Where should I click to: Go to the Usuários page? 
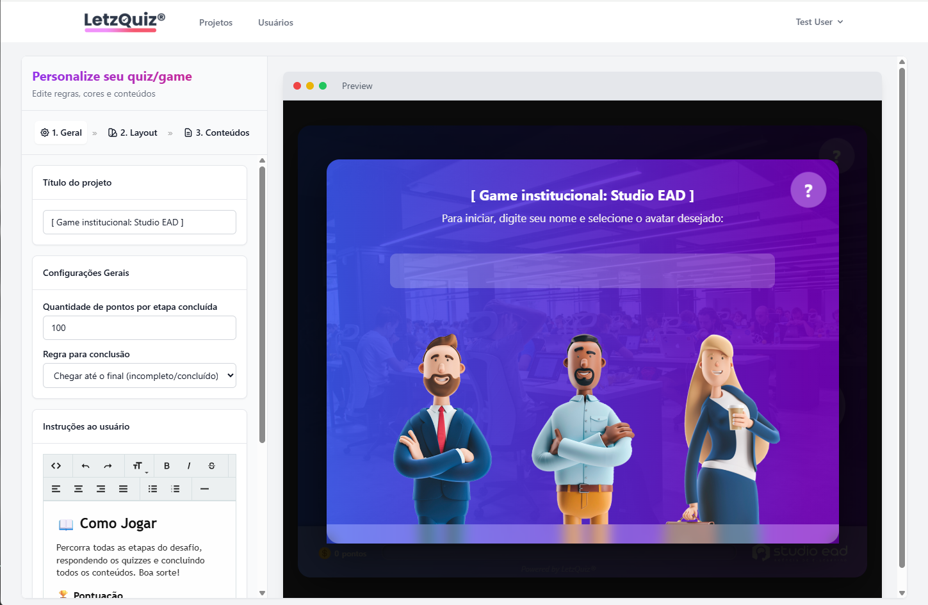point(275,22)
